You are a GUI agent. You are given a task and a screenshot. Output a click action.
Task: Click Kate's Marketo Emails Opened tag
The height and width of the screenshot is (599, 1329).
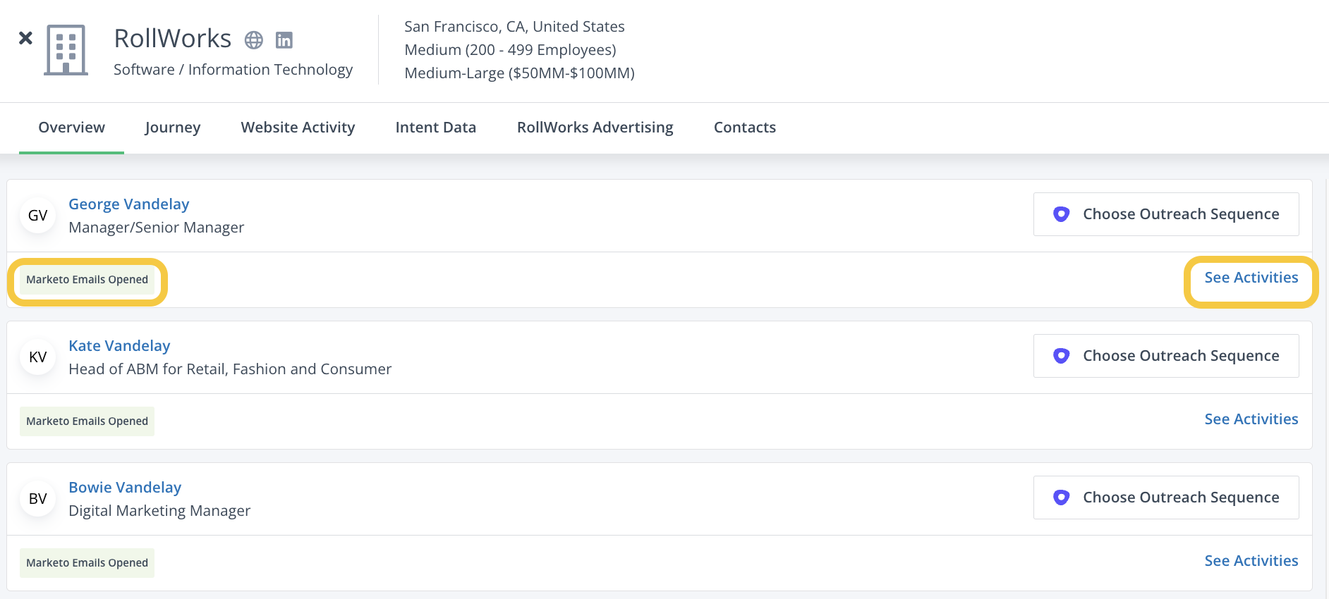(x=87, y=421)
